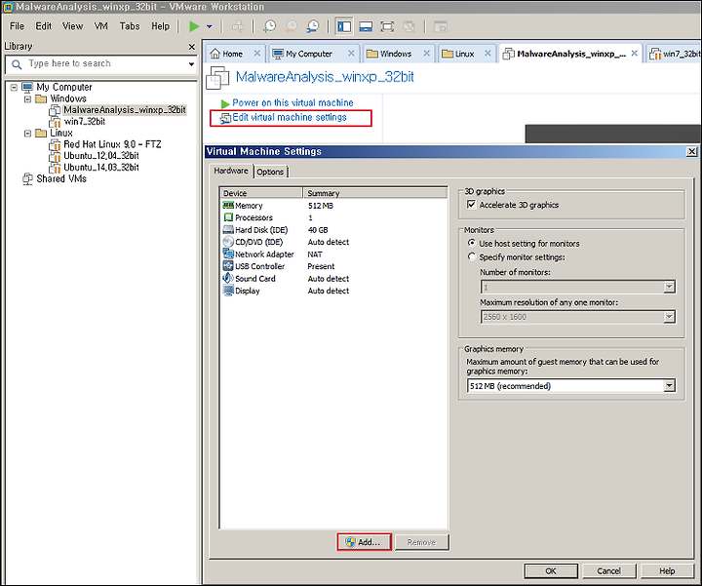Click the Device column header

[x=261, y=193]
